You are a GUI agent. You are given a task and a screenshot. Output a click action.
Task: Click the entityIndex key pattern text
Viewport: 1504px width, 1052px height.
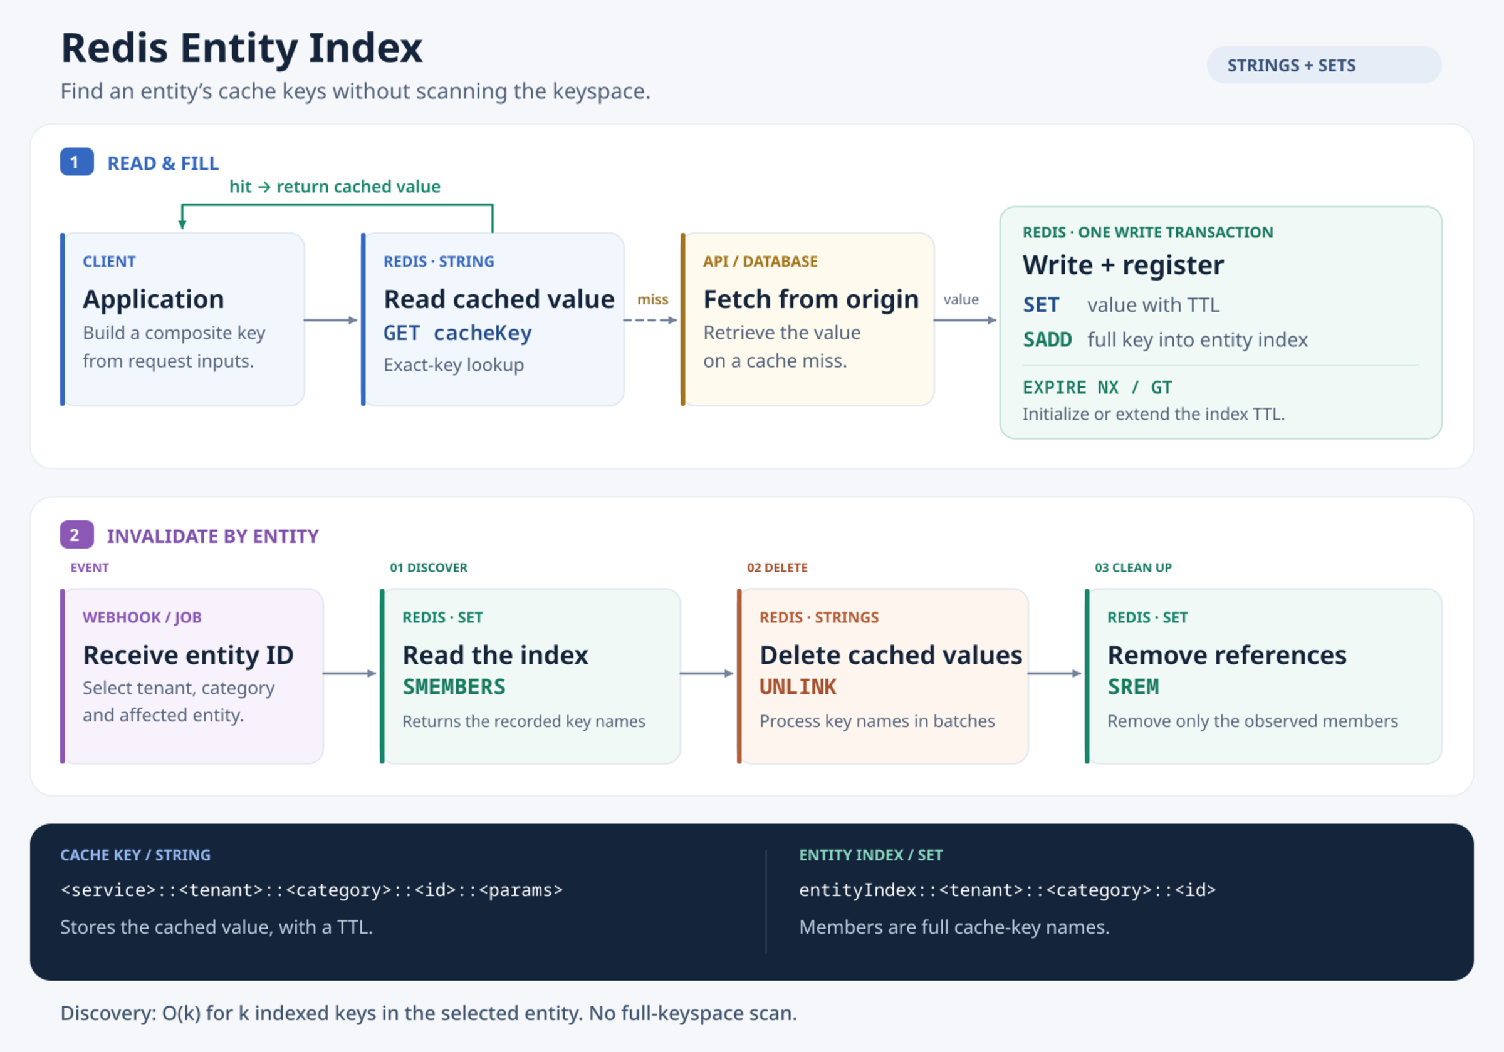point(1008,890)
